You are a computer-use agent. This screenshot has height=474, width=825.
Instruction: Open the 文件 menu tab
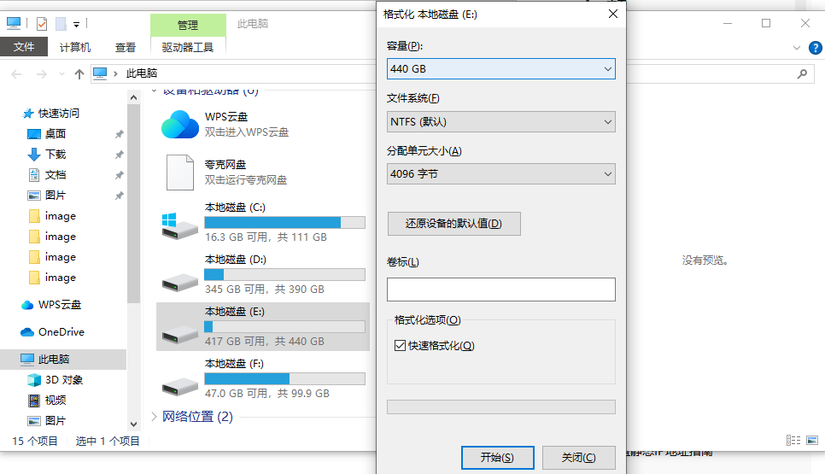(24, 47)
